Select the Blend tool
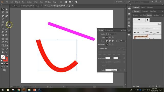Viewport: 164px width, 92px height. click(7, 42)
